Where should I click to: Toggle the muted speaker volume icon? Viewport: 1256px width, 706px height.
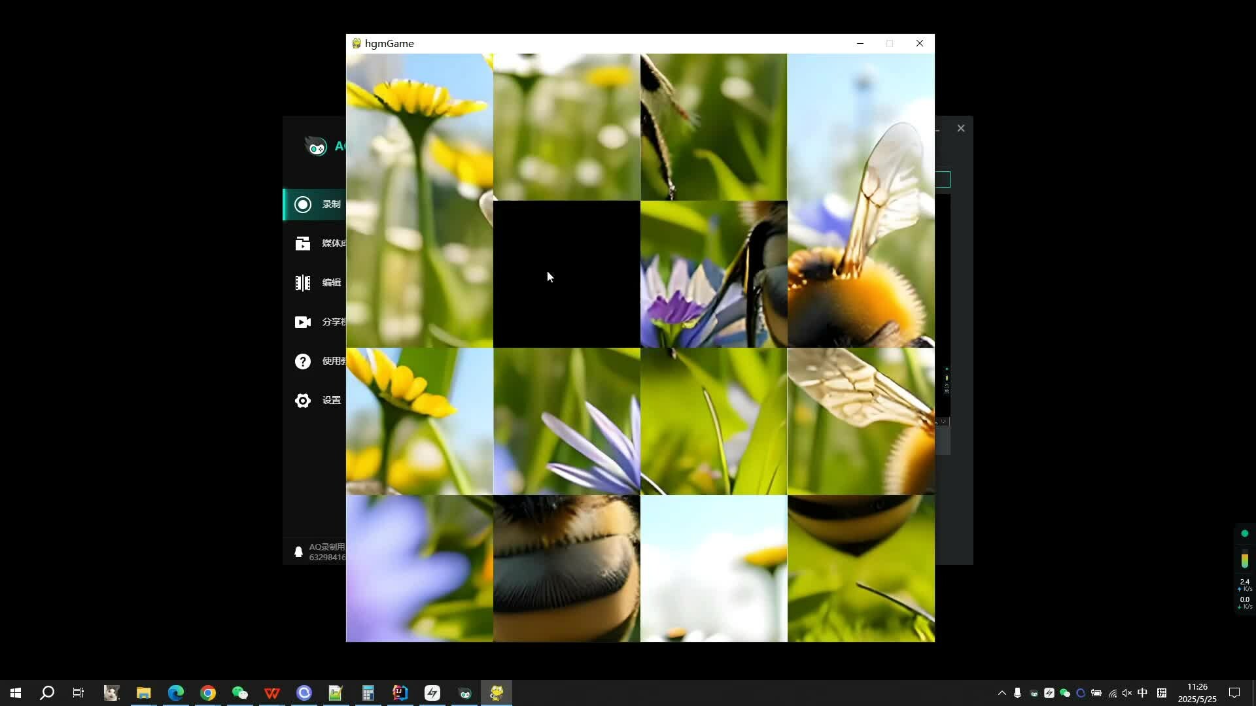click(1126, 693)
